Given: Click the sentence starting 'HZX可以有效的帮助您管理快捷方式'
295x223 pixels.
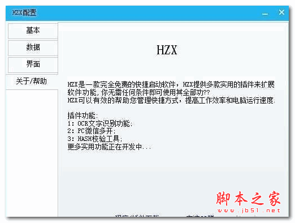Looking at the screenshot, I should (x=171, y=100).
